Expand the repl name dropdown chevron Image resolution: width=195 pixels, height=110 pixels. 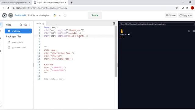click(x=60, y=15)
